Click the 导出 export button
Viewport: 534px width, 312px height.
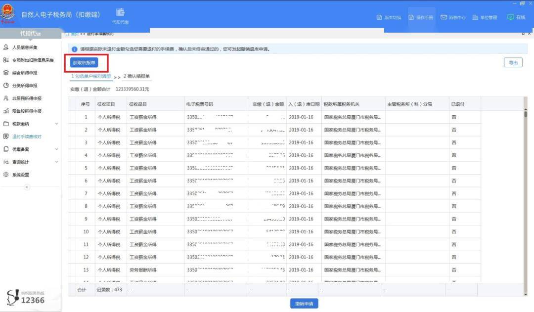pyautogui.click(x=513, y=63)
